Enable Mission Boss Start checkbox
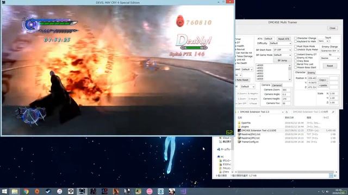This screenshot has height=195, width=348. click(295, 67)
